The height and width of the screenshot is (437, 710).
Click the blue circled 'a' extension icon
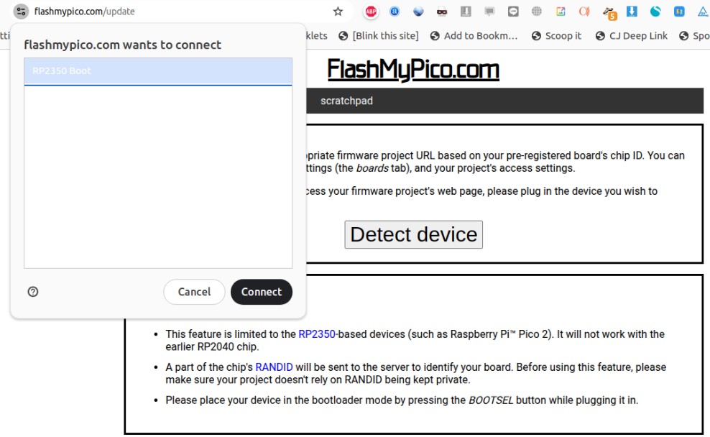pyautogui.click(x=395, y=11)
